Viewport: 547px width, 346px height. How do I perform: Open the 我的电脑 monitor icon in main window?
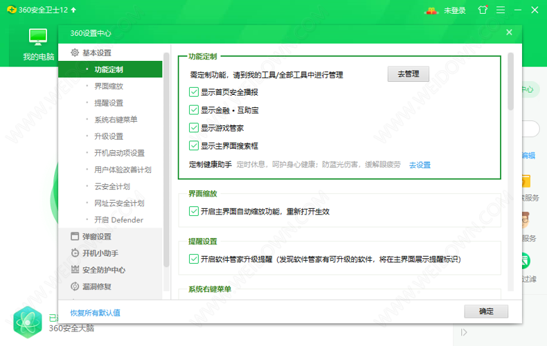(38, 37)
